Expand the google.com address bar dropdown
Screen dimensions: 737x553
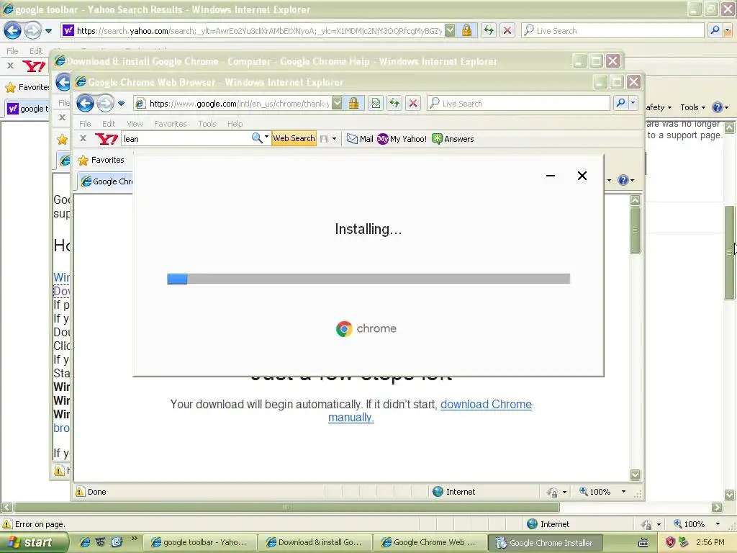click(x=337, y=103)
